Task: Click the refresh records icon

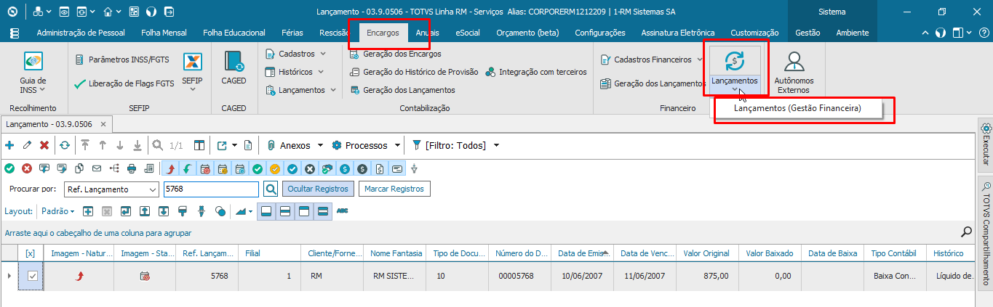Action: [65, 145]
